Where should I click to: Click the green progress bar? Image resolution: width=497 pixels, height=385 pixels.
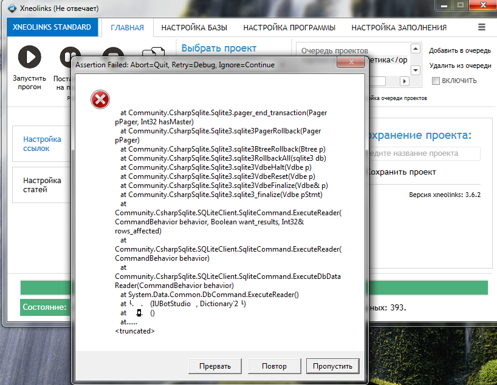pos(428,287)
